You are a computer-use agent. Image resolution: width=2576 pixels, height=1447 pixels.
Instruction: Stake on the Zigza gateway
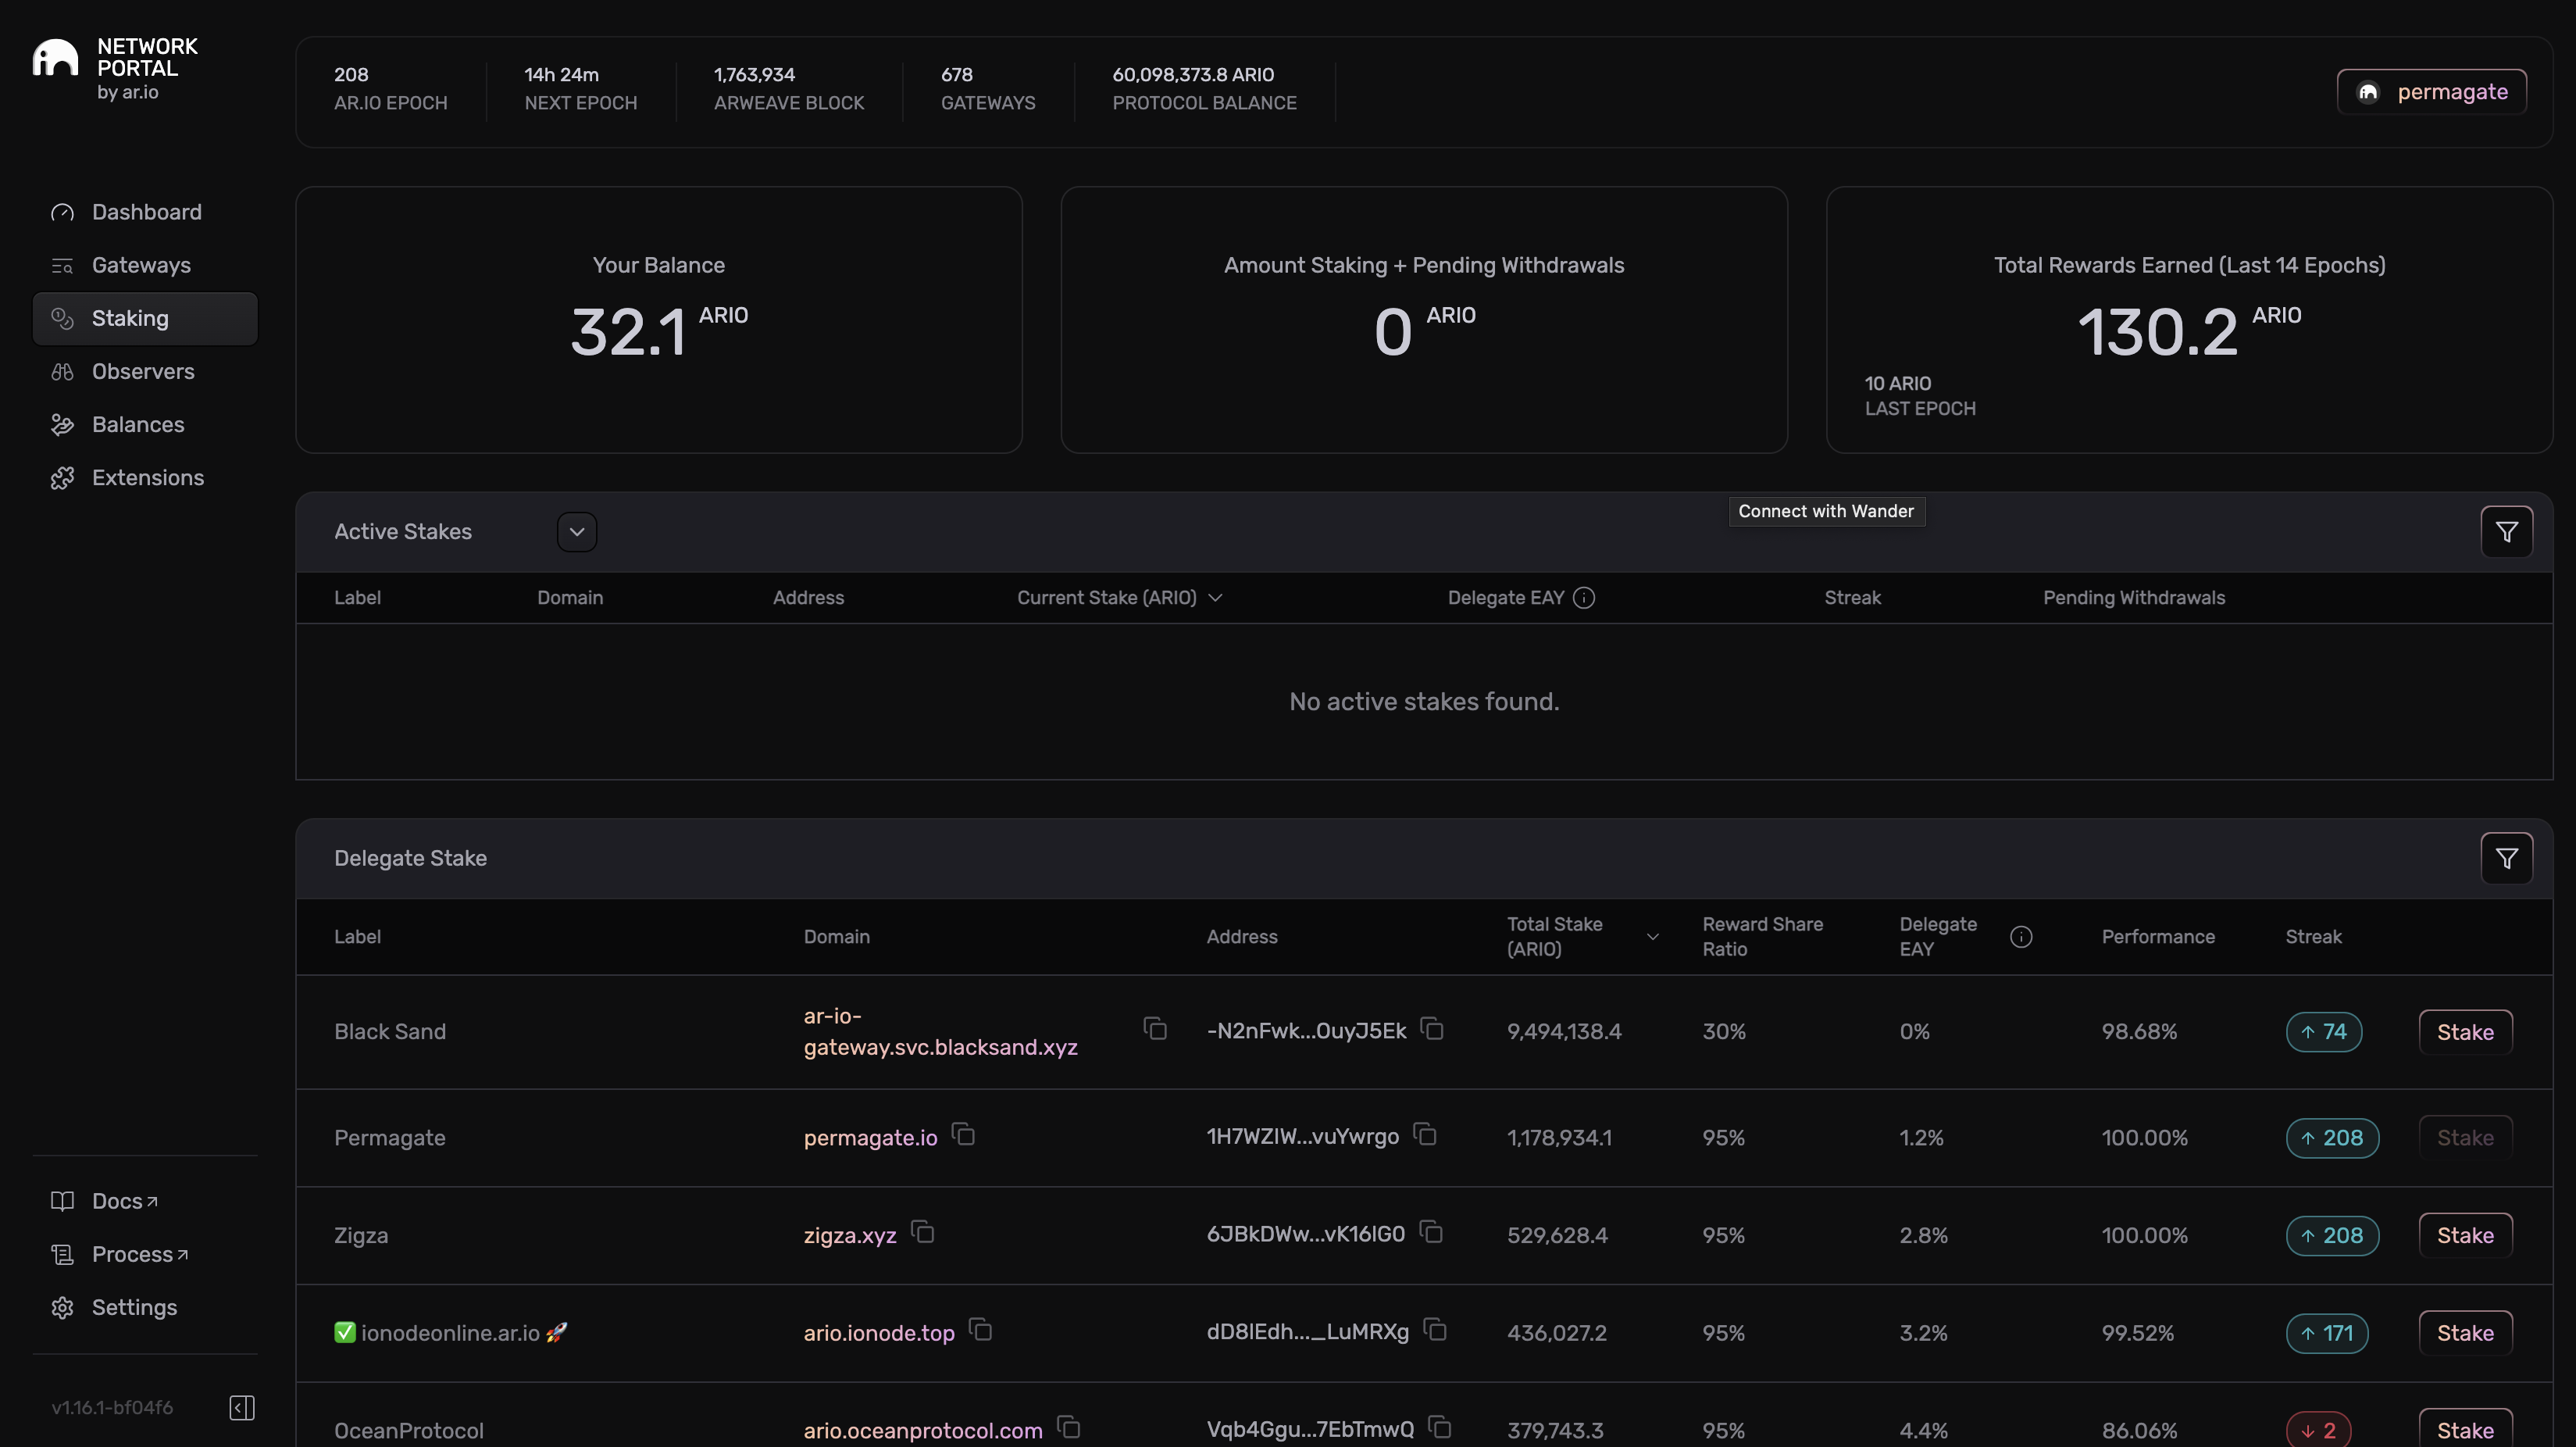(2464, 1235)
